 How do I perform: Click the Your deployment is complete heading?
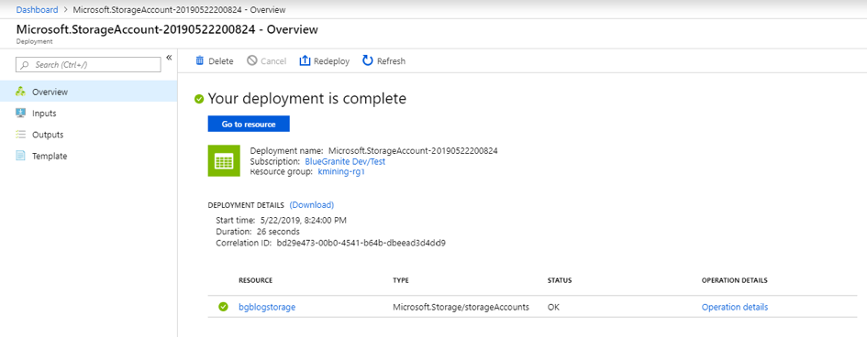coord(306,99)
